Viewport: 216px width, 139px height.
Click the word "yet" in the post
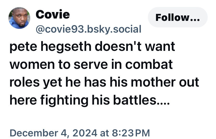click(53, 82)
